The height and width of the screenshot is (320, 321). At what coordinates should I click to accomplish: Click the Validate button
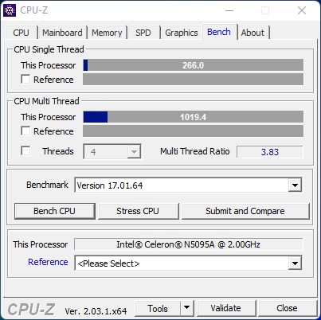click(226, 308)
